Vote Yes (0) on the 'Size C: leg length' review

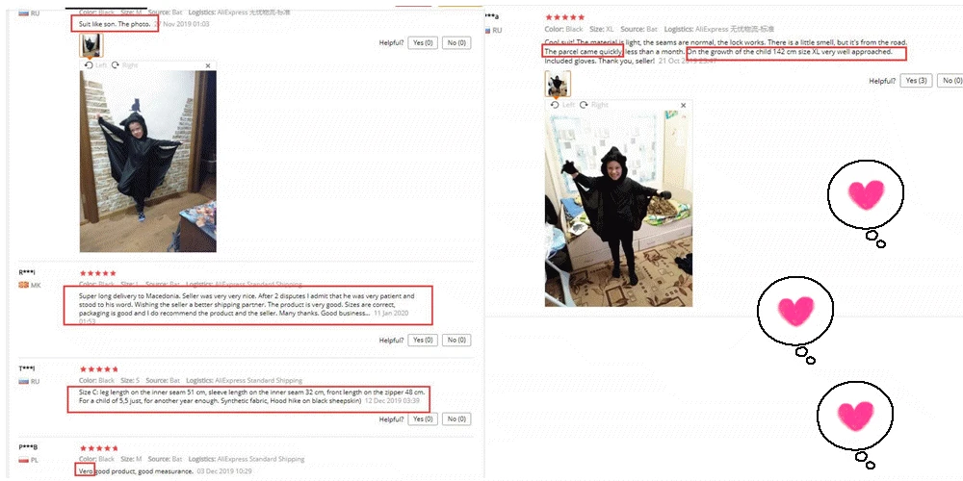point(423,419)
